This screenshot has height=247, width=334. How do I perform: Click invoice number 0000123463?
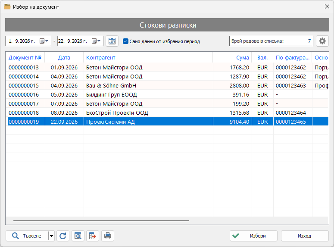pos(291,85)
